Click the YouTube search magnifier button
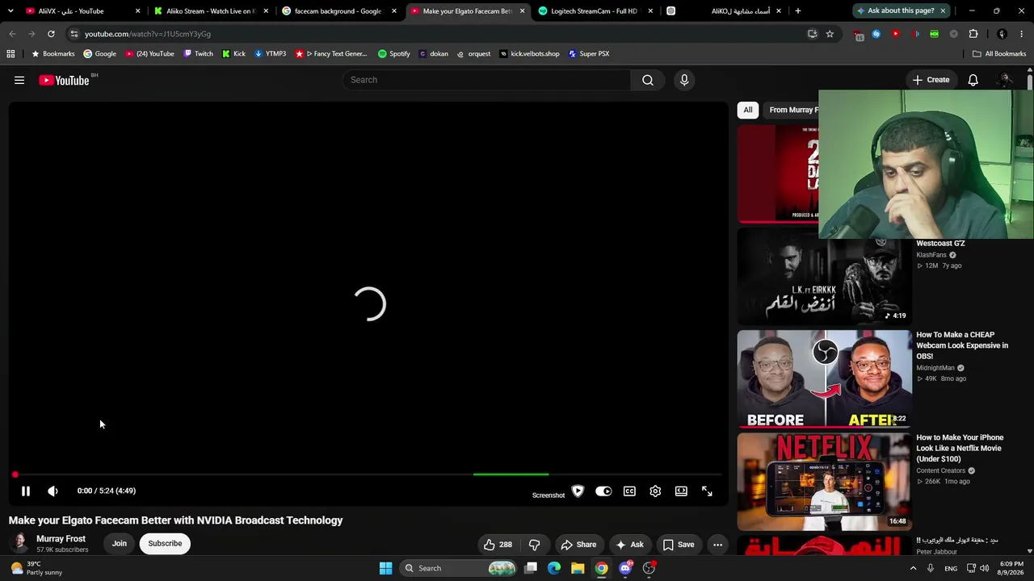Screen dimensions: 1034x581 (648, 80)
